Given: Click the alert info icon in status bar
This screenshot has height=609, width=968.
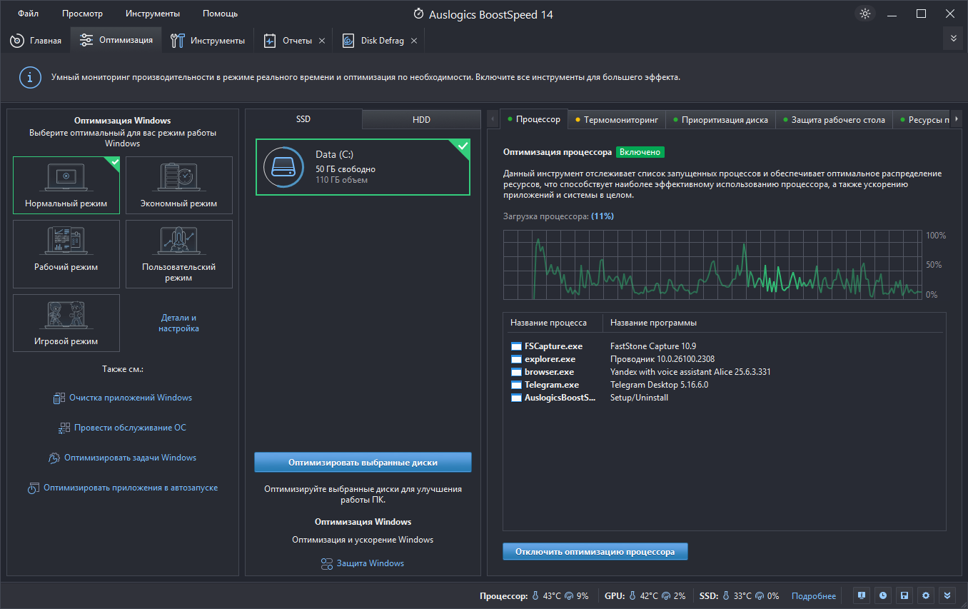Looking at the screenshot, I should pyautogui.click(x=862, y=595).
